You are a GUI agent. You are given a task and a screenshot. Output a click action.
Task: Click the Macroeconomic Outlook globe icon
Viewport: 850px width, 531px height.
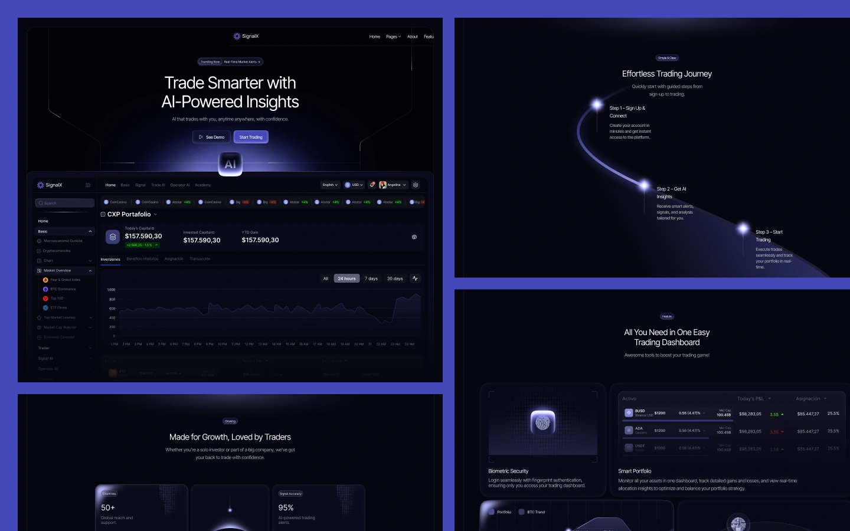(39, 241)
